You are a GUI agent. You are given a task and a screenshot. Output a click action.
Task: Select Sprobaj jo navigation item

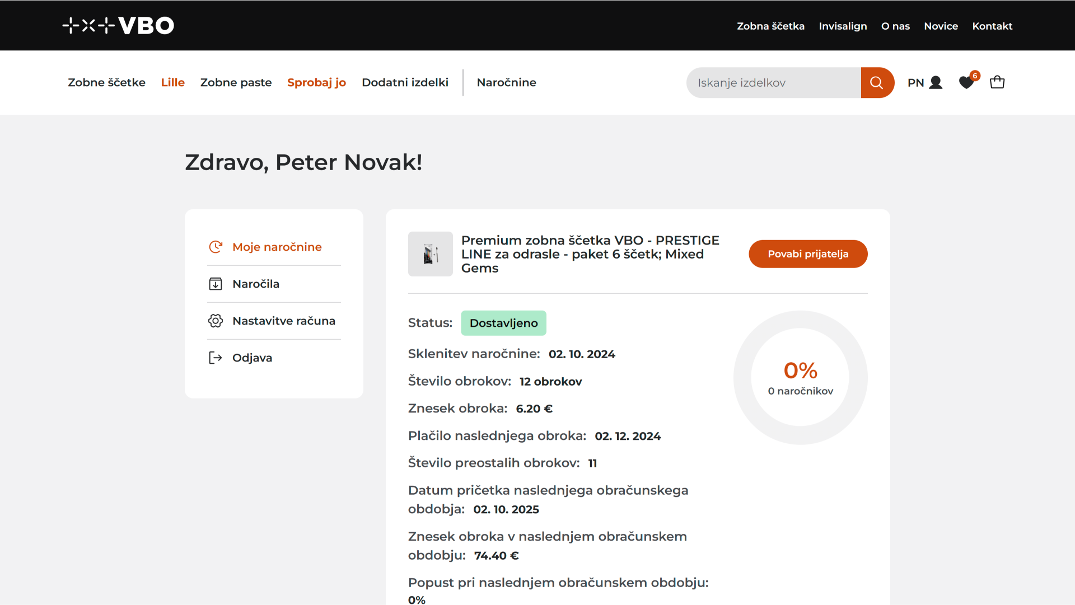click(316, 83)
